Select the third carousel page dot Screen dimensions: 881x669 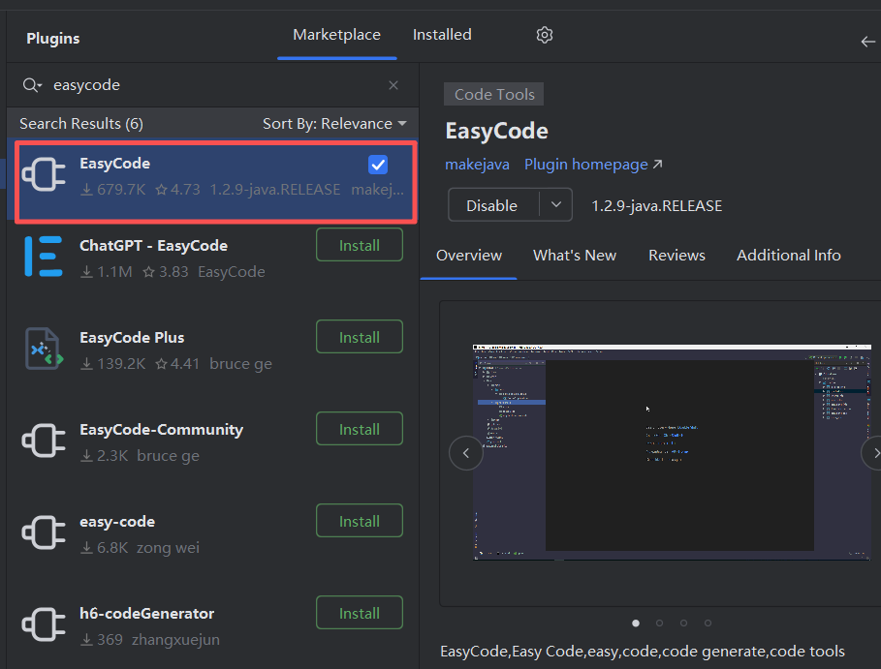click(684, 623)
